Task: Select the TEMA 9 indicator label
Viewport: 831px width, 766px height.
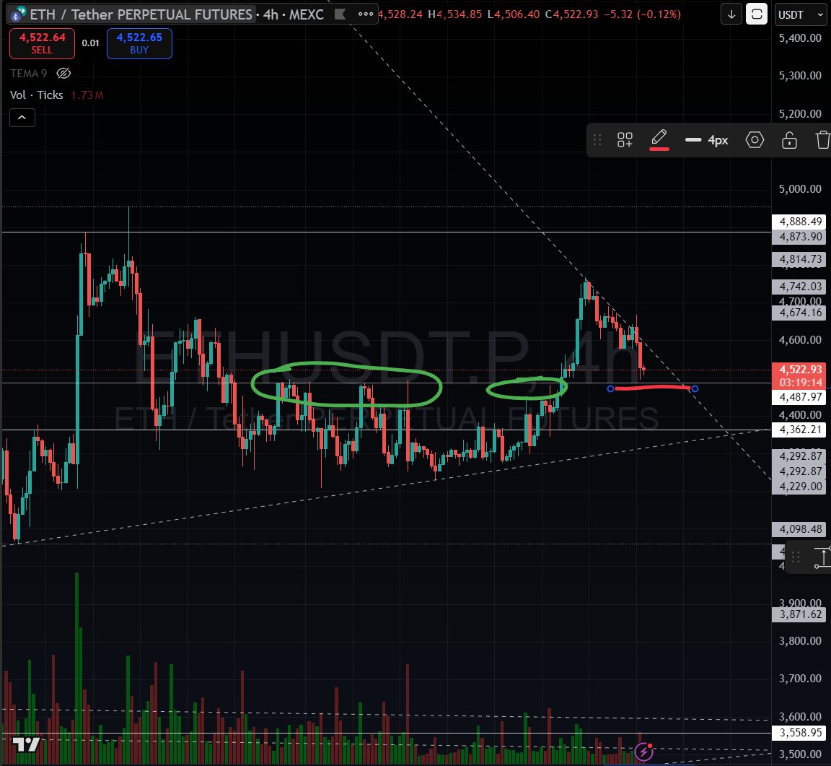Action: (29, 73)
